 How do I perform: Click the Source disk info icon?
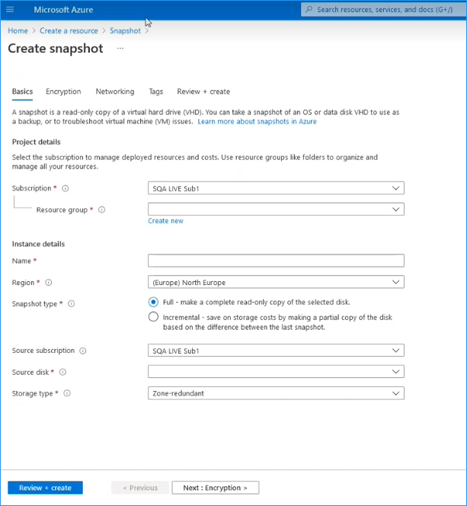click(x=62, y=373)
